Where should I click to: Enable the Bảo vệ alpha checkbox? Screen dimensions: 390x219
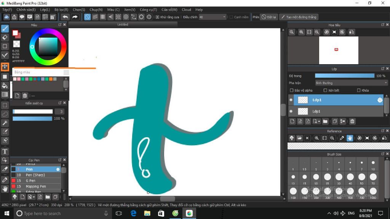pyautogui.click(x=291, y=90)
